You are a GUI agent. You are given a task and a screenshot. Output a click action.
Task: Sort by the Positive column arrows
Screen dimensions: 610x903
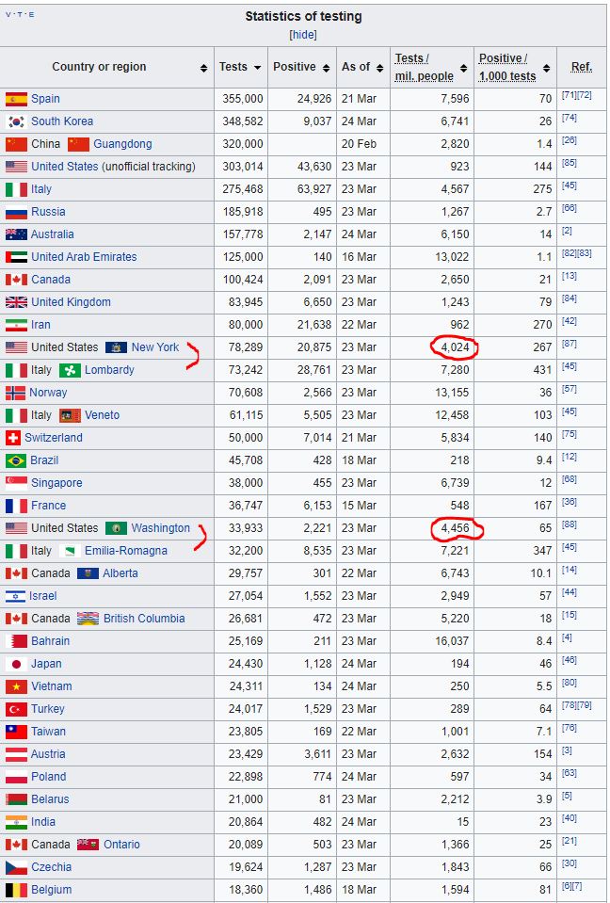click(327, 68)
